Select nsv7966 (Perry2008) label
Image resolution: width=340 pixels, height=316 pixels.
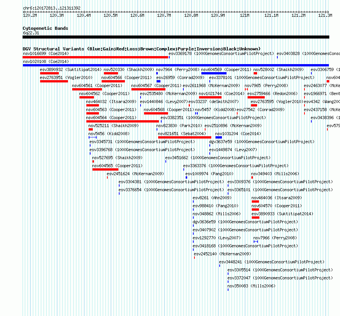[275, 238]
